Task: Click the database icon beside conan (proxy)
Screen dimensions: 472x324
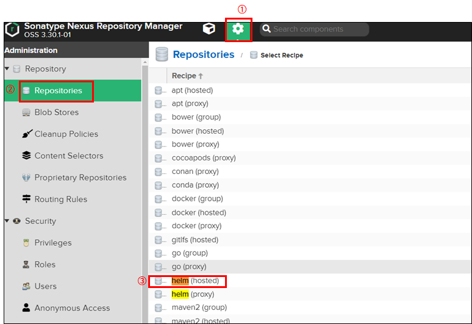Action: point(159,172)
